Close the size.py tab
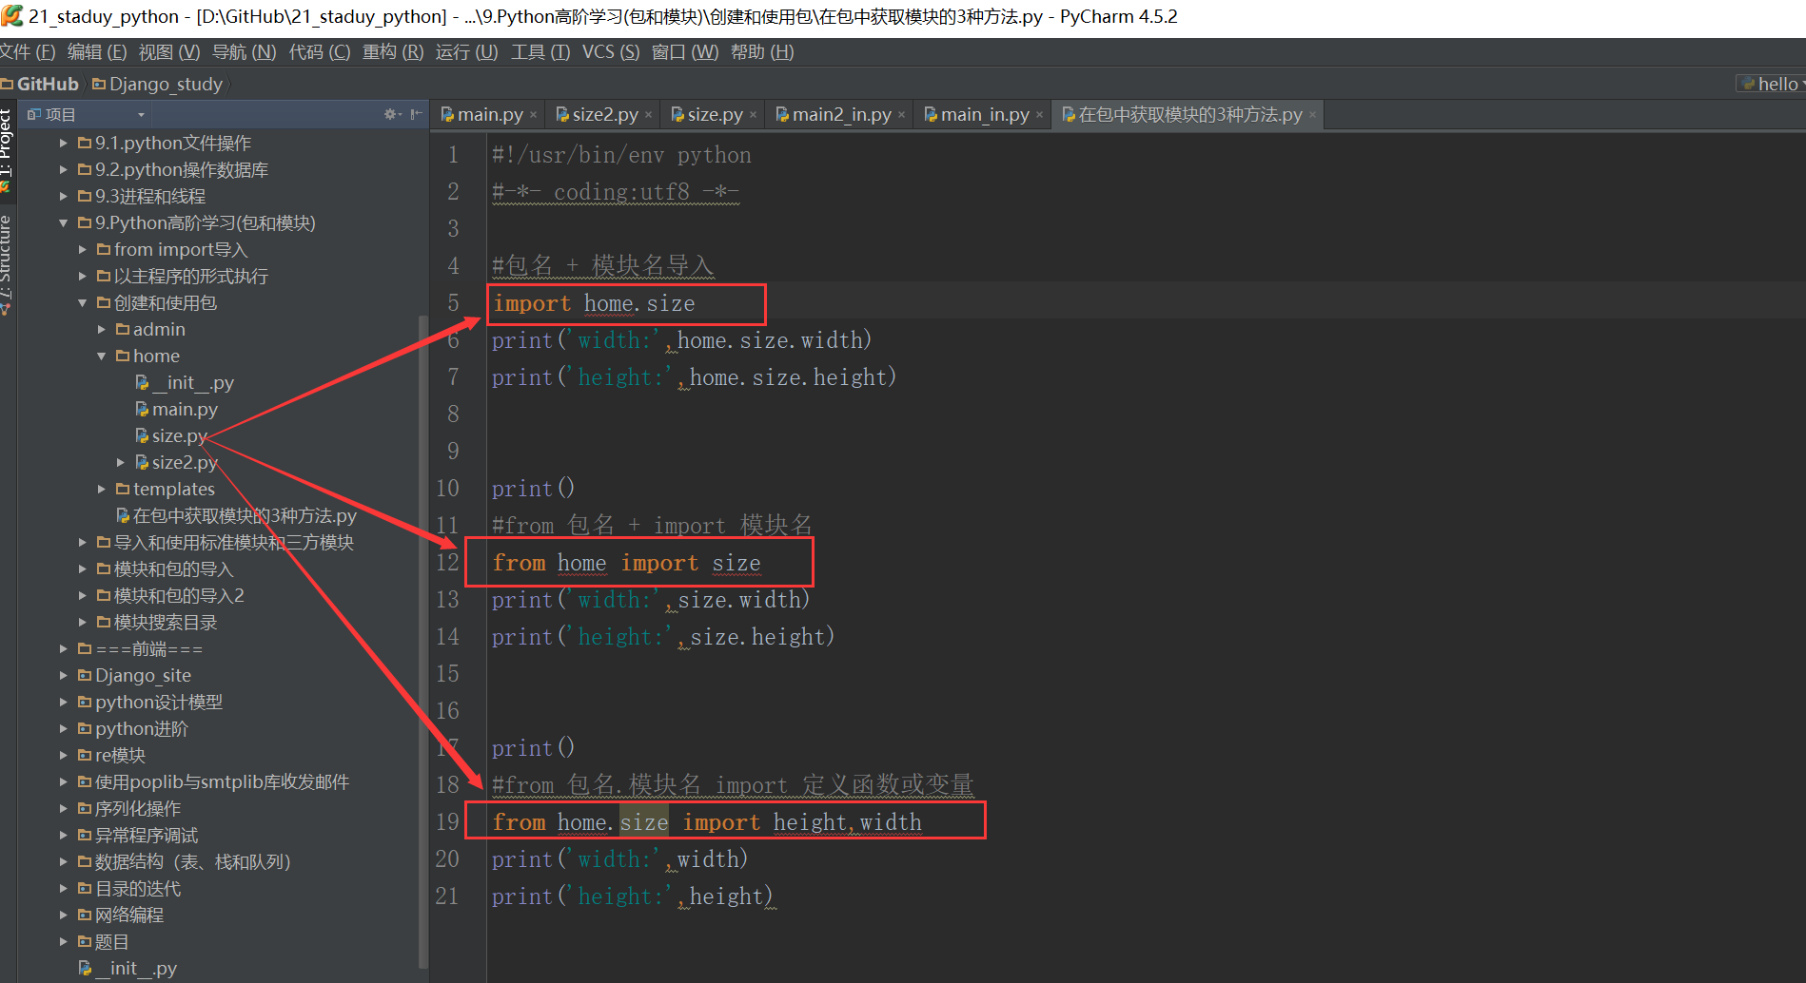Viewport: 1806px width, 983px height. (x=753, y=115)
